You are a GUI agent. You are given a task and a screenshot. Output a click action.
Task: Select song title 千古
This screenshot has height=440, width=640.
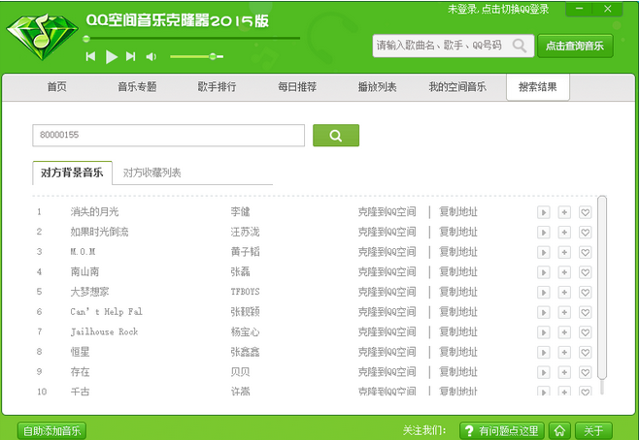click(x=80, y=392)
